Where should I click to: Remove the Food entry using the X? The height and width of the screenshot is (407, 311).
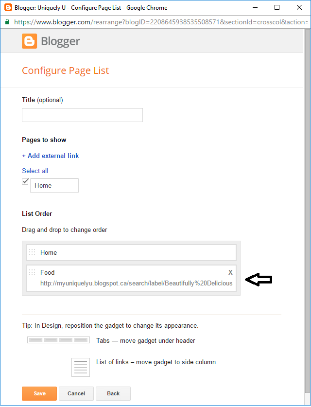point(230,272)
